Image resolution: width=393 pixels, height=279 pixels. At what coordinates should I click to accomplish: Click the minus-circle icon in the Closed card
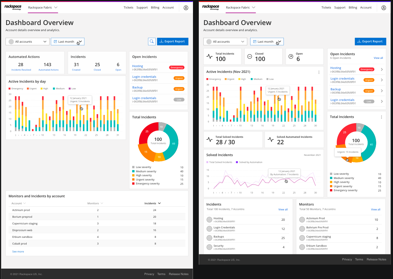tap(250, 56)
